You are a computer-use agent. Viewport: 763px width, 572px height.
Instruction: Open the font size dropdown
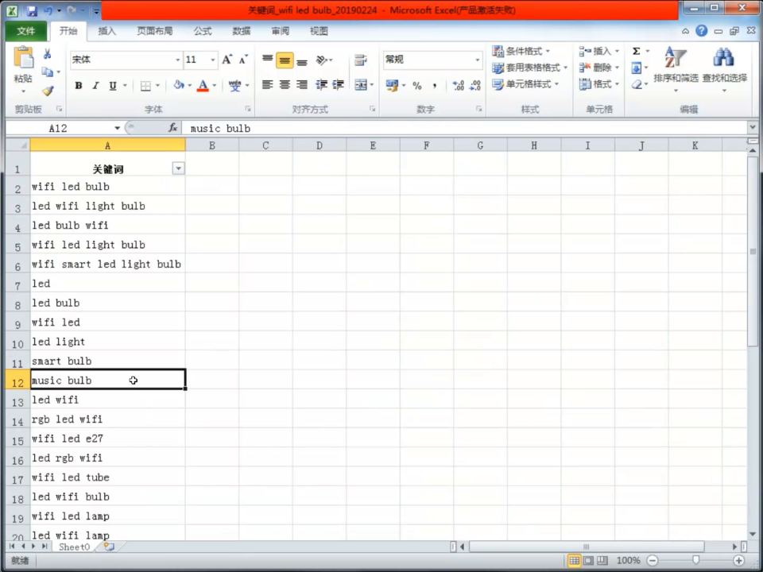(213, 60)
